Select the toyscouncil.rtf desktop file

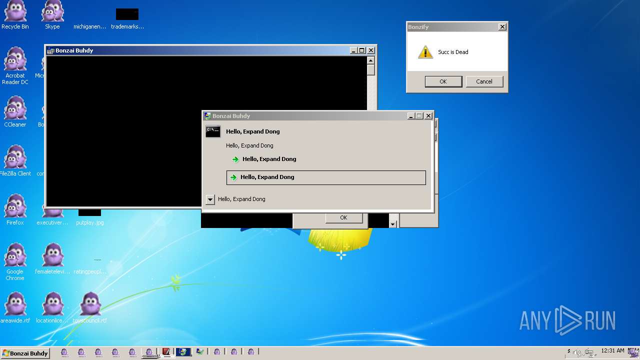90,307
